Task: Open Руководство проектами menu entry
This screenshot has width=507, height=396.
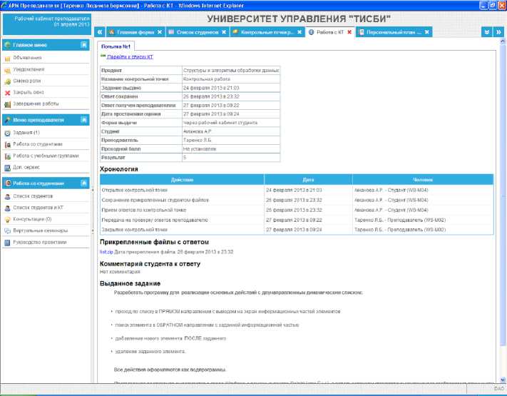Action: click(x=40, y=243)
